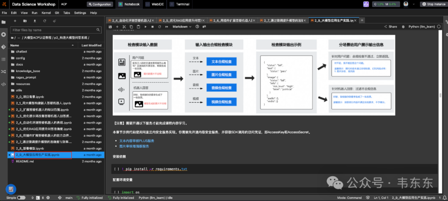Image resolution: width=448 pixels, height=201 pixels.
Task: Click the Share button
Action: point(390,26)
